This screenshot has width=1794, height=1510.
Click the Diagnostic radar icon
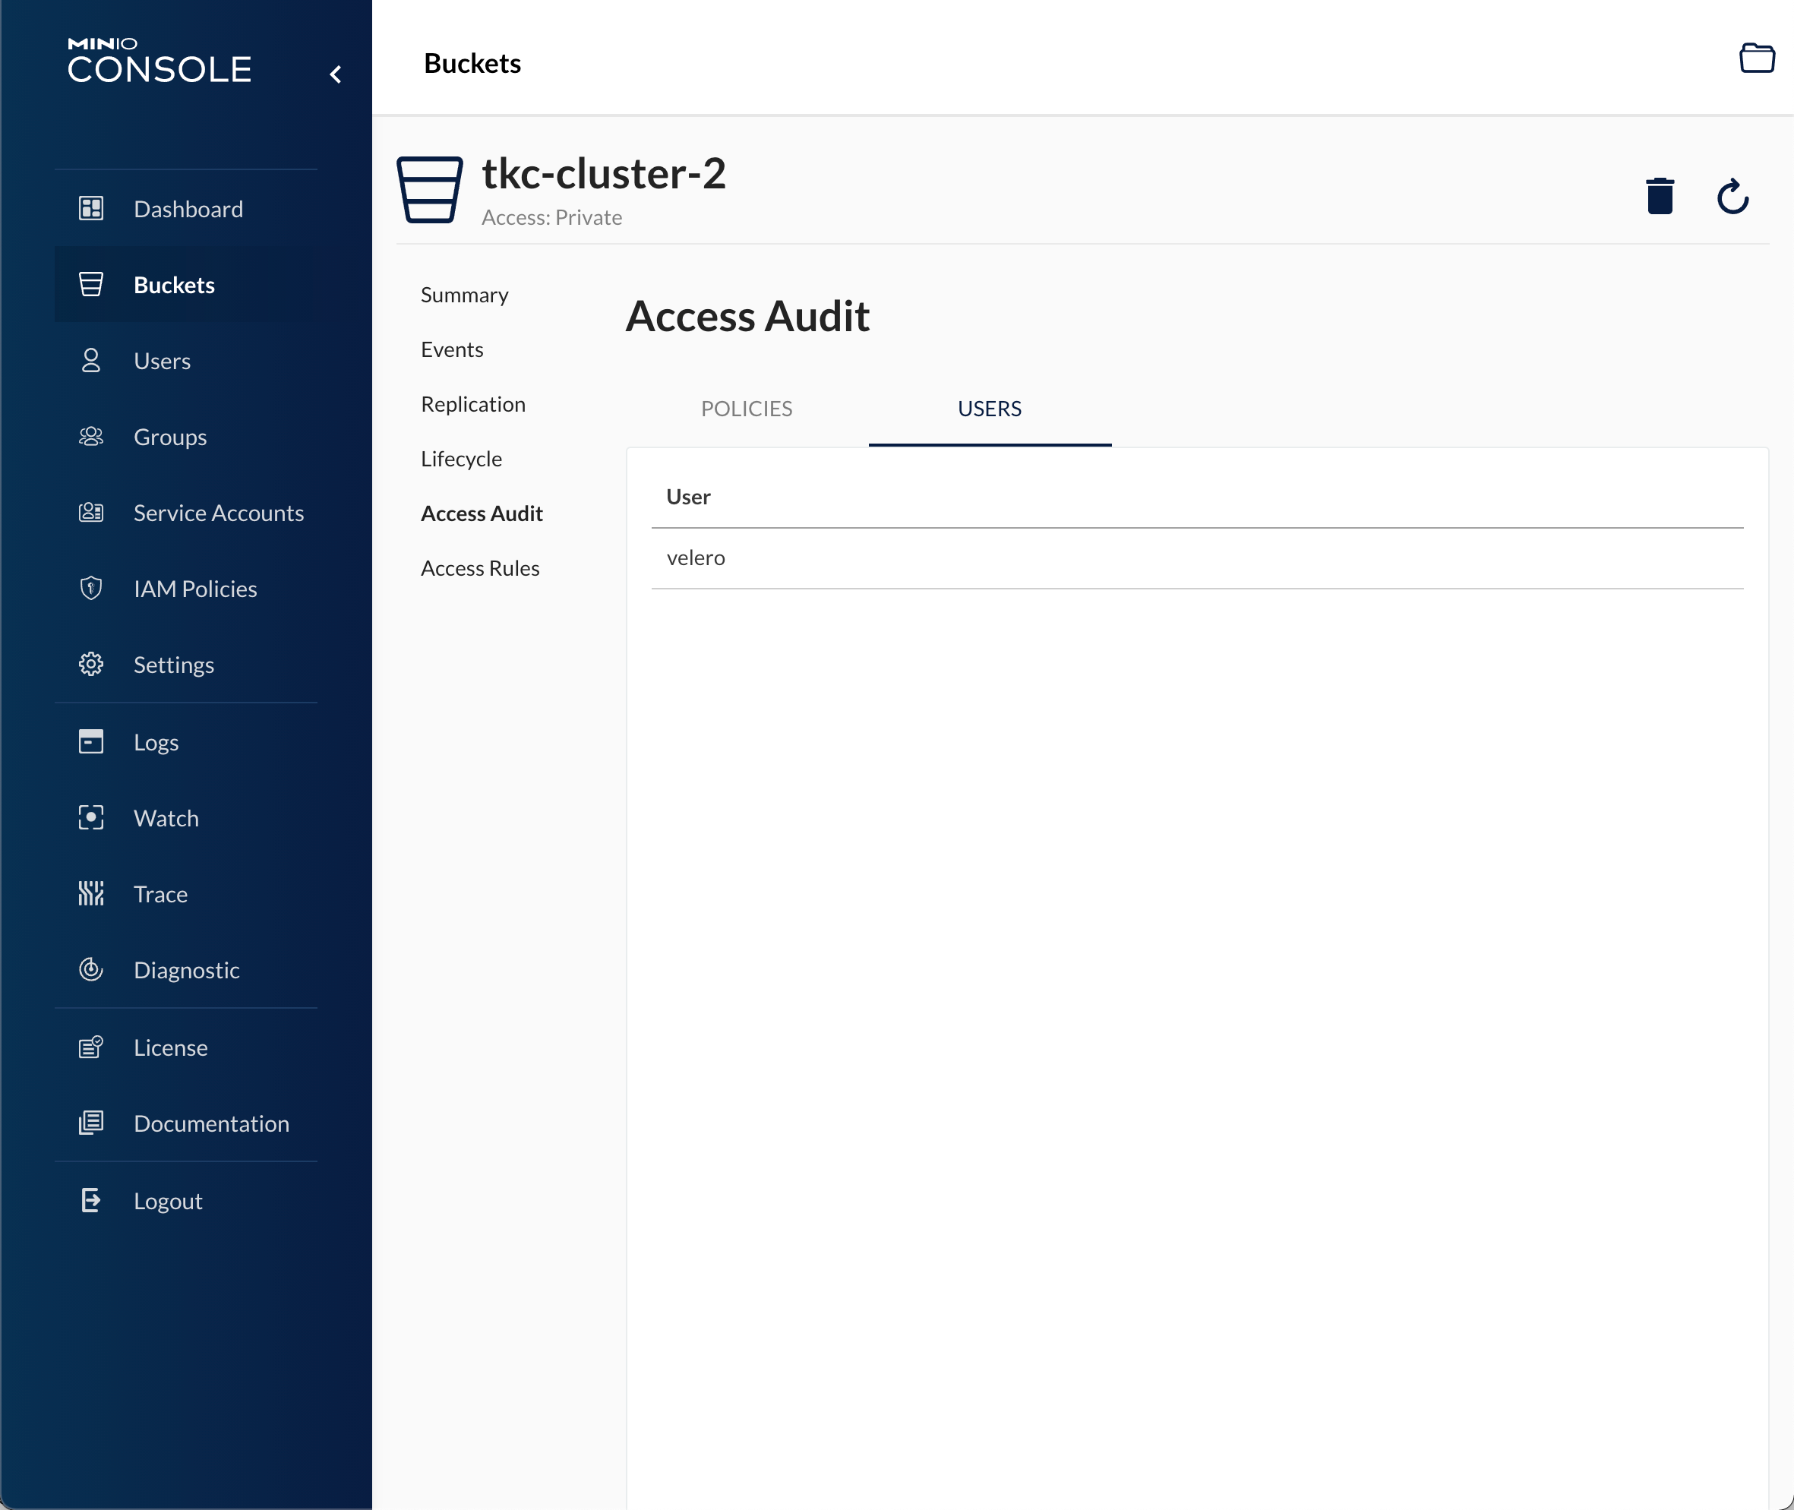pos(90,969)
